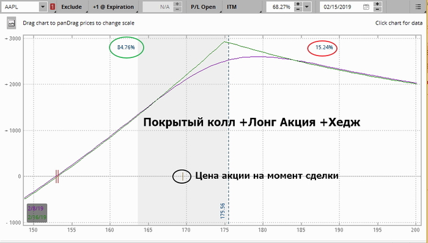Click the breakeven marker at zero line
Screen dimensions: 428x243
pyautogui.click(x=57, y=176)
